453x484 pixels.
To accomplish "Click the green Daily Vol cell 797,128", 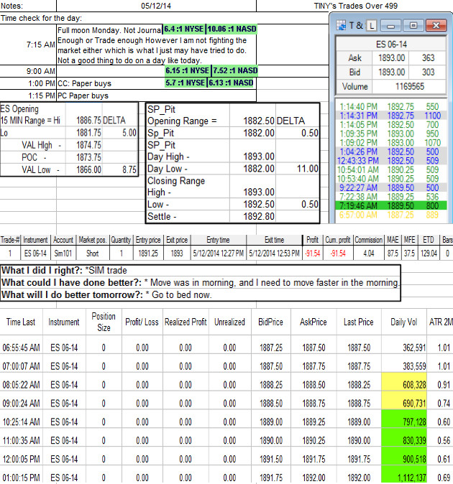I will click(x=404, y=419).
